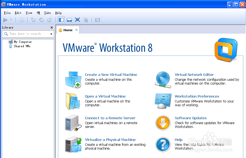This screenshot has width=246, height=158.
Task: Select Shared VMs in the Library tree
Action: 22,46
